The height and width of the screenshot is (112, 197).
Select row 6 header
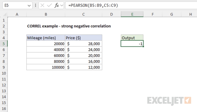point(4,50)
